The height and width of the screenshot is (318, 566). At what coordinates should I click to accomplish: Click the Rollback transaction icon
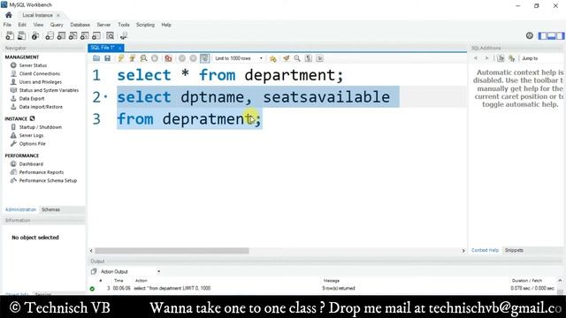pos(193,58)
